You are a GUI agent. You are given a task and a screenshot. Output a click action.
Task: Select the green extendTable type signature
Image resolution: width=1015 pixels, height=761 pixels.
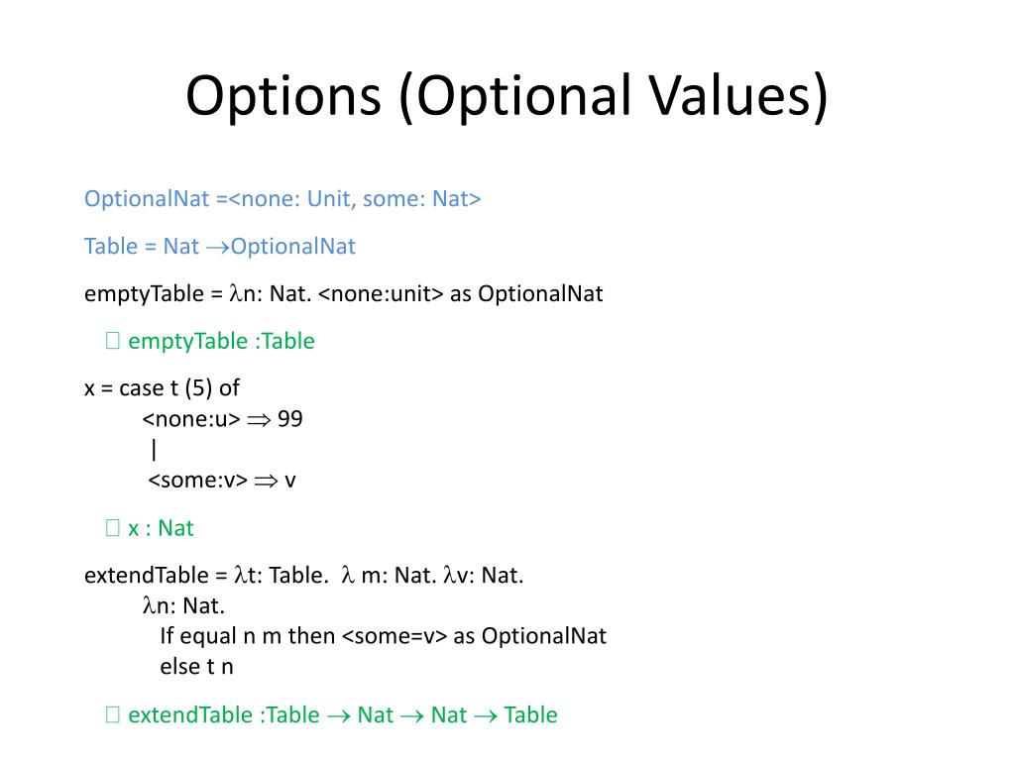tap(343, 715)
